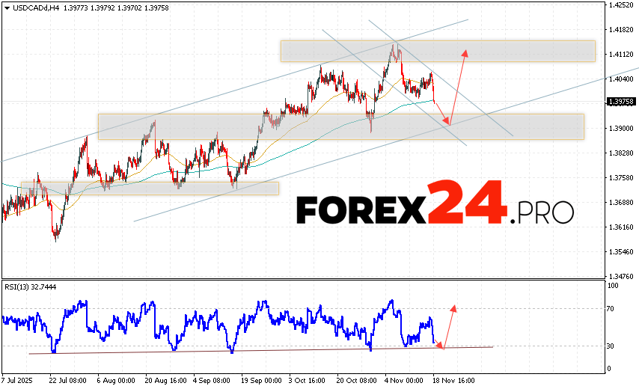
Task: Open the FOREX24.PRO watermark logo
Action: 435,205
